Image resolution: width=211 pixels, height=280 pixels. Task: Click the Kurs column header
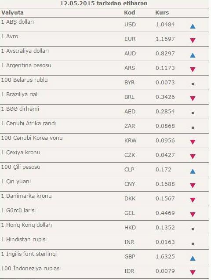click(x=162, y=13)
